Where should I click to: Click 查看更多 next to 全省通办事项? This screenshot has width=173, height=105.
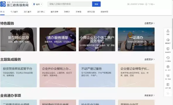coord(150,95)
